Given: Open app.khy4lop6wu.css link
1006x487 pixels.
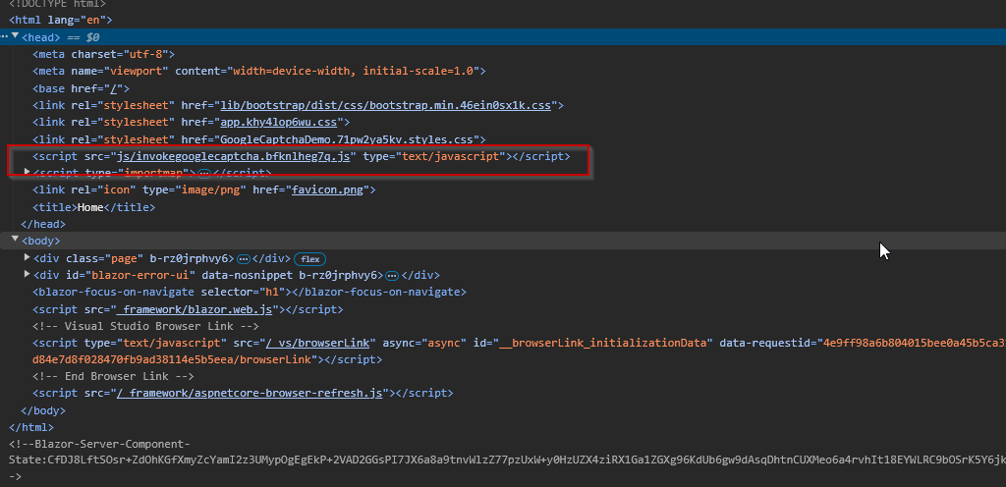Looking at the screenshot, I should (278, 122).
